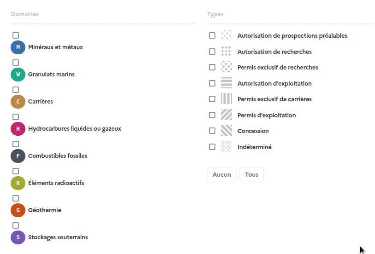Click the plus-grid pattern icon for Autorisation de recherches
The image size is (375, 254).
tap(226, 51)
